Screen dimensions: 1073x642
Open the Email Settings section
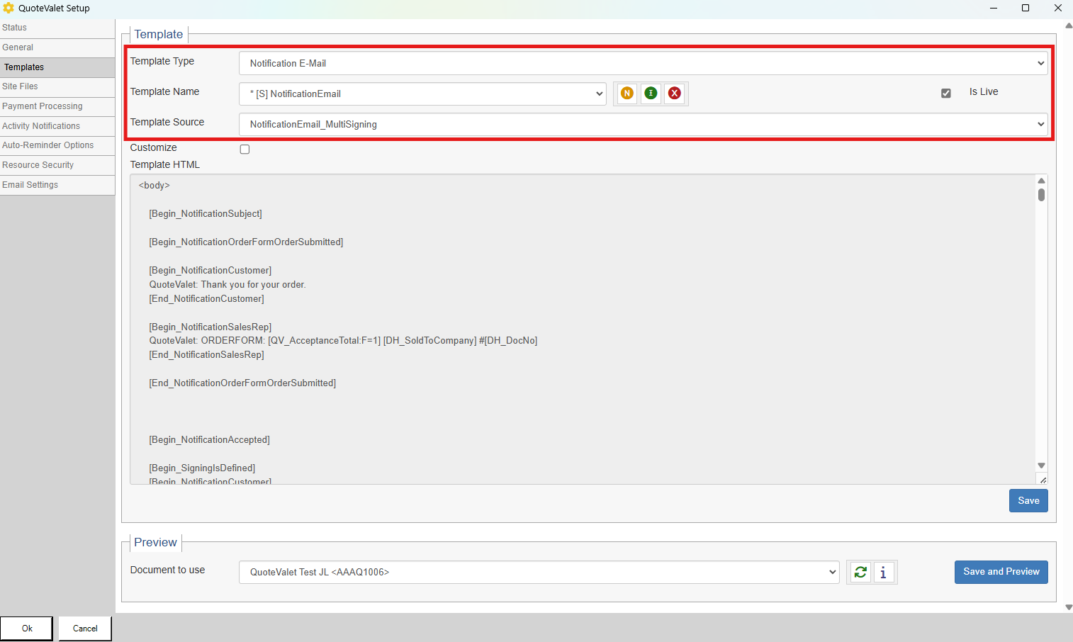click(57, 185)
